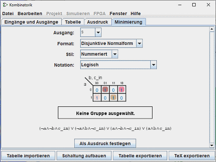Click Schaltung aufbauen button
The image size is (216, 162).
coord(84,156)
